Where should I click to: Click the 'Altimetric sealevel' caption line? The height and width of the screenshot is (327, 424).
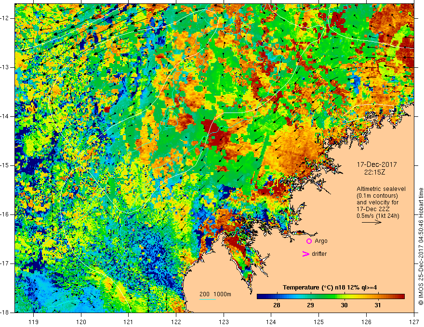[x=381, y=189]
